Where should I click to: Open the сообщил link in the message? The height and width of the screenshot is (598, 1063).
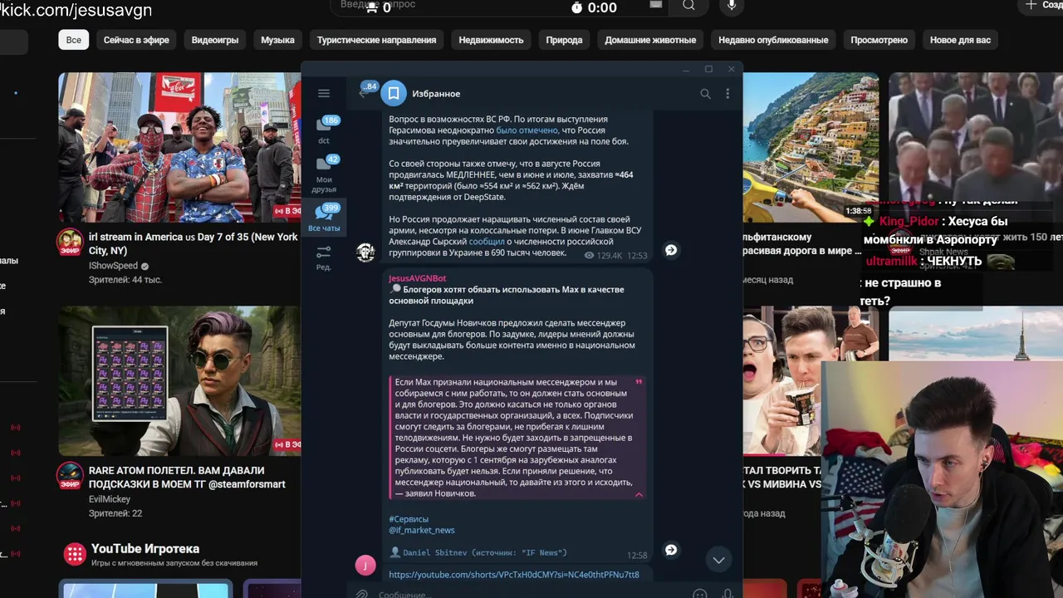point(486,242)
